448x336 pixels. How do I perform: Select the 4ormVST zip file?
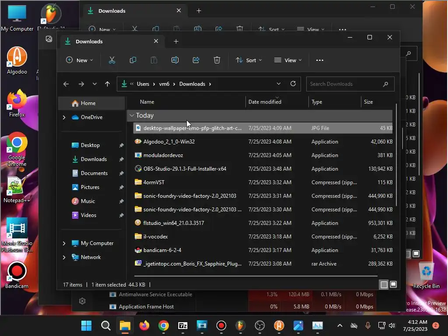pyautogui.click(x=263, y=182)
